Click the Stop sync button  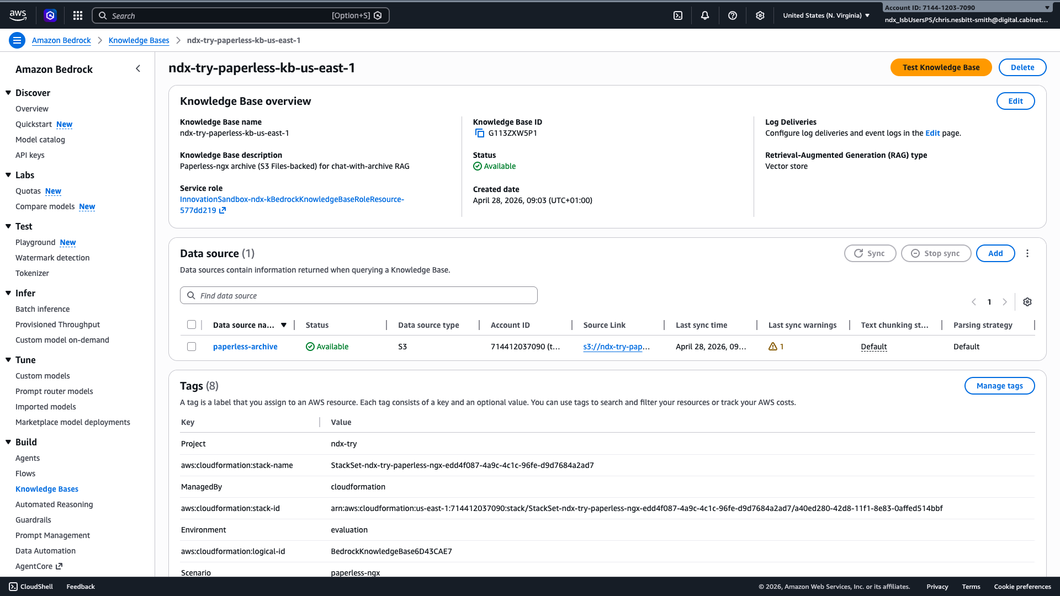coord(936,253)
